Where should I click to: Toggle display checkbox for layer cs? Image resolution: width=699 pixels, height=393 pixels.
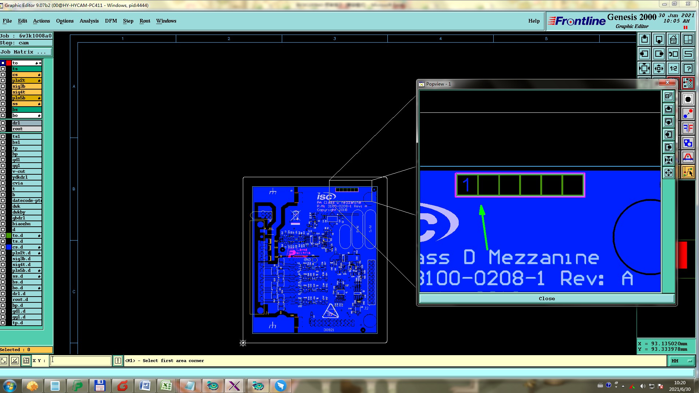[x=3, y=75]
